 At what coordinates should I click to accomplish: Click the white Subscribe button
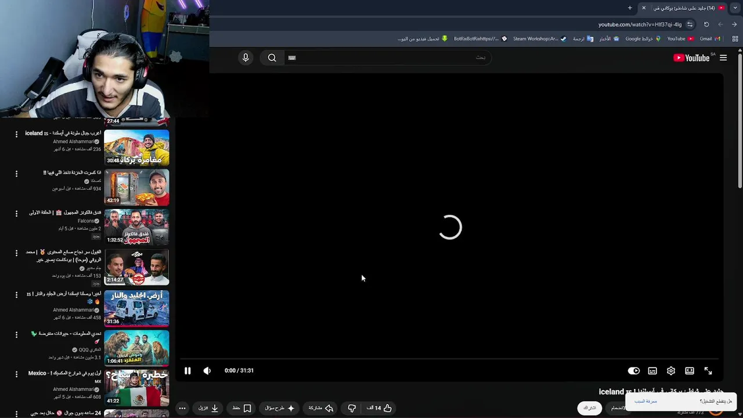tap(590, 408)
